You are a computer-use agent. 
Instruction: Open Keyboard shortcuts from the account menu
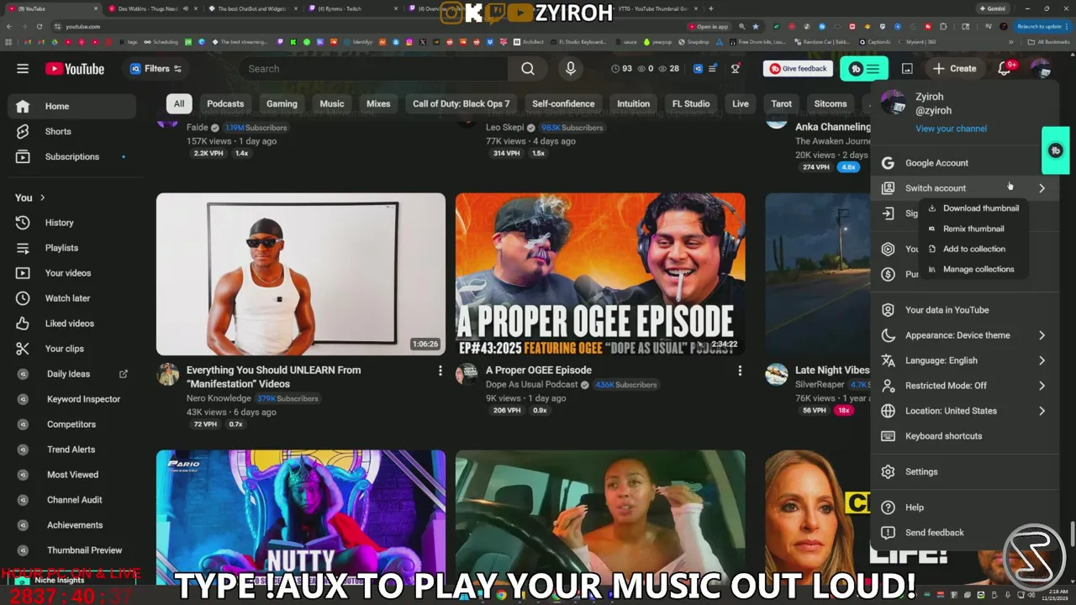coord(964,436)
